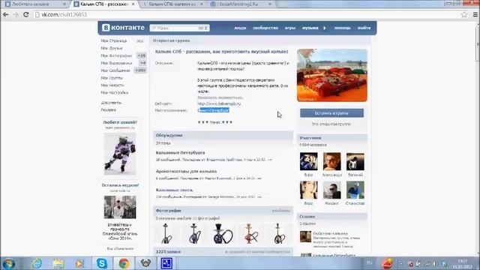Open Документы in sidebar
Image resolution: width=480 pixels, height=270 pixels.
coord(111,103)
